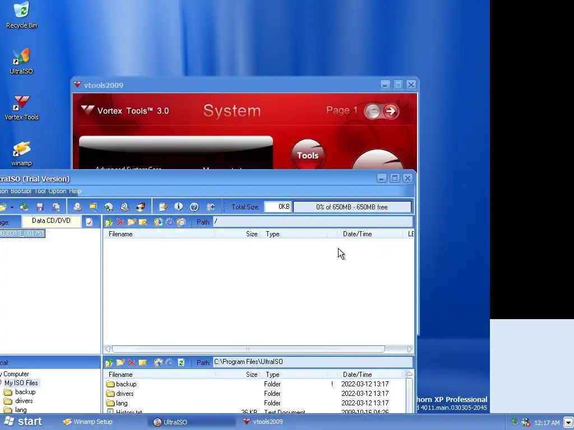Click the add files icon left of info icon

point(163,207)
